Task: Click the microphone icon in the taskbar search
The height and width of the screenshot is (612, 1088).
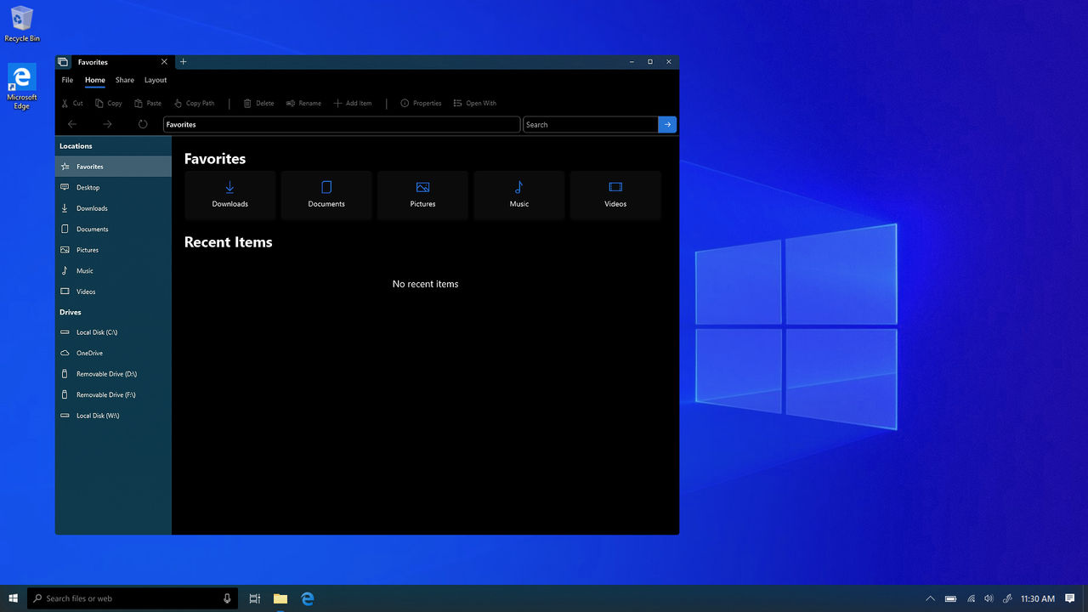Action: 227,598
